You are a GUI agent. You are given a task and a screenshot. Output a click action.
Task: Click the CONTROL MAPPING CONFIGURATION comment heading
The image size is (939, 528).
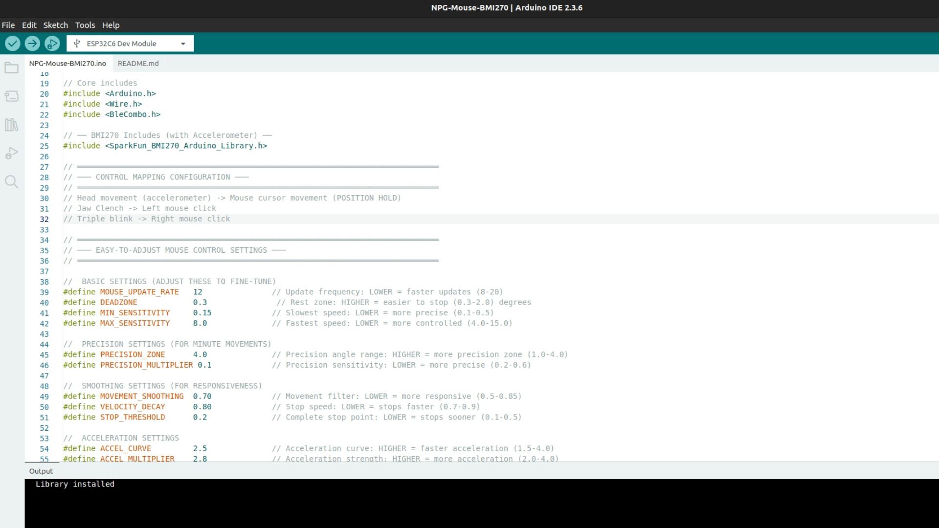coord(156,177)
